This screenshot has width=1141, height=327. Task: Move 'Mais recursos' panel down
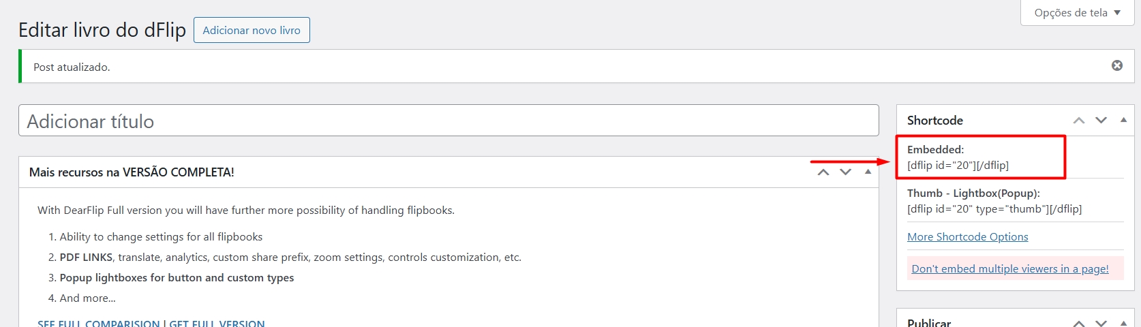845,172
